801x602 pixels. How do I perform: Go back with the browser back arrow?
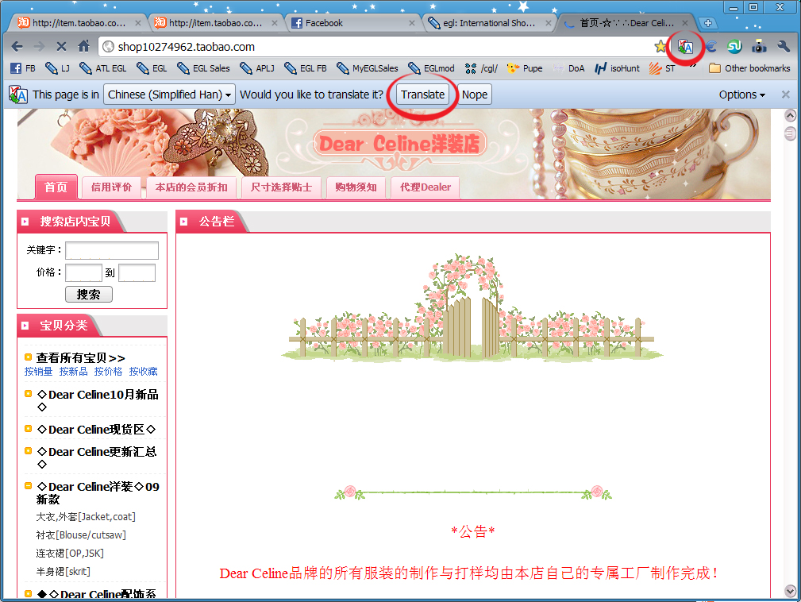click(17, 47)
